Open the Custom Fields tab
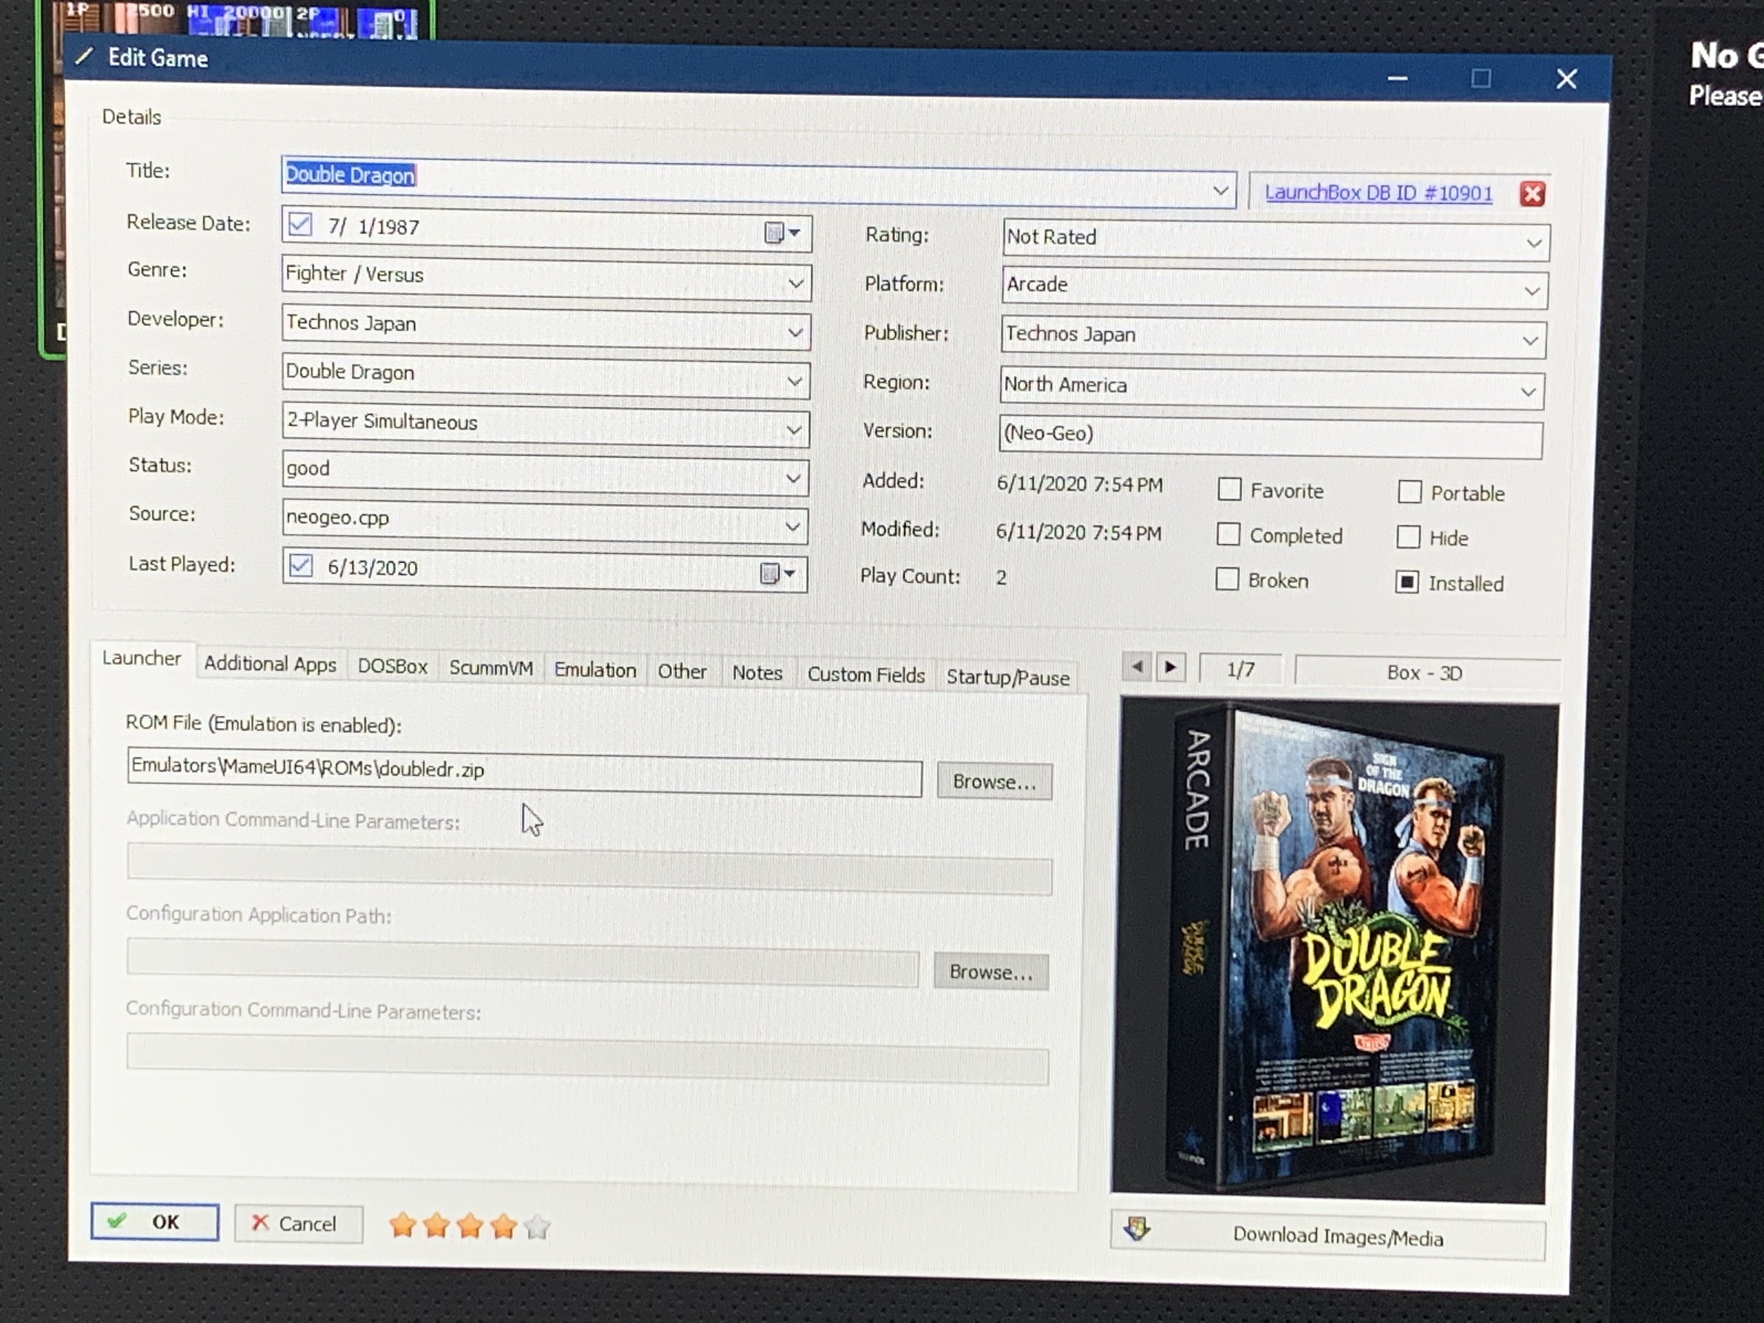The height and width of the screenshot is (1323, 1764). point(866,675)
